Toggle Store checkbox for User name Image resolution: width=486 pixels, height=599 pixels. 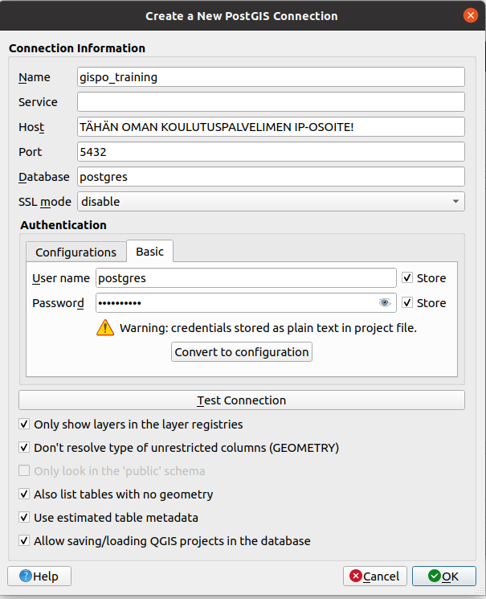408,278
